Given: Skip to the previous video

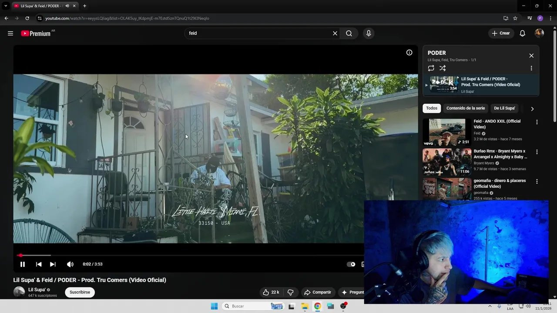Looking at the screenshot, I should 39,264.
